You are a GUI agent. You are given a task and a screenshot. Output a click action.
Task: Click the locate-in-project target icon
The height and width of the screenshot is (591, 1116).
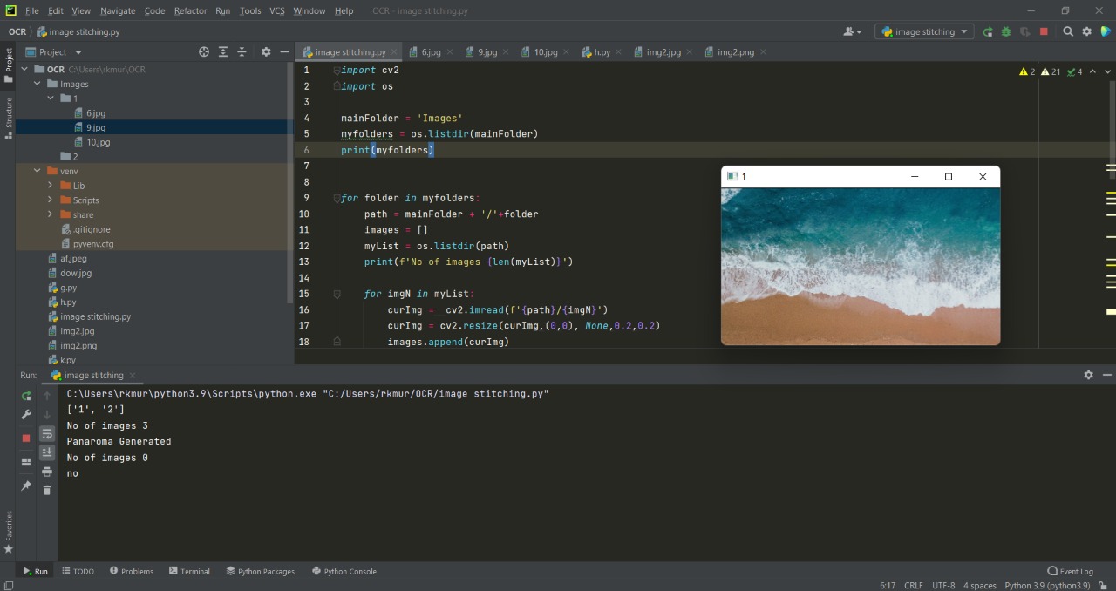click(x=204, y=52)
